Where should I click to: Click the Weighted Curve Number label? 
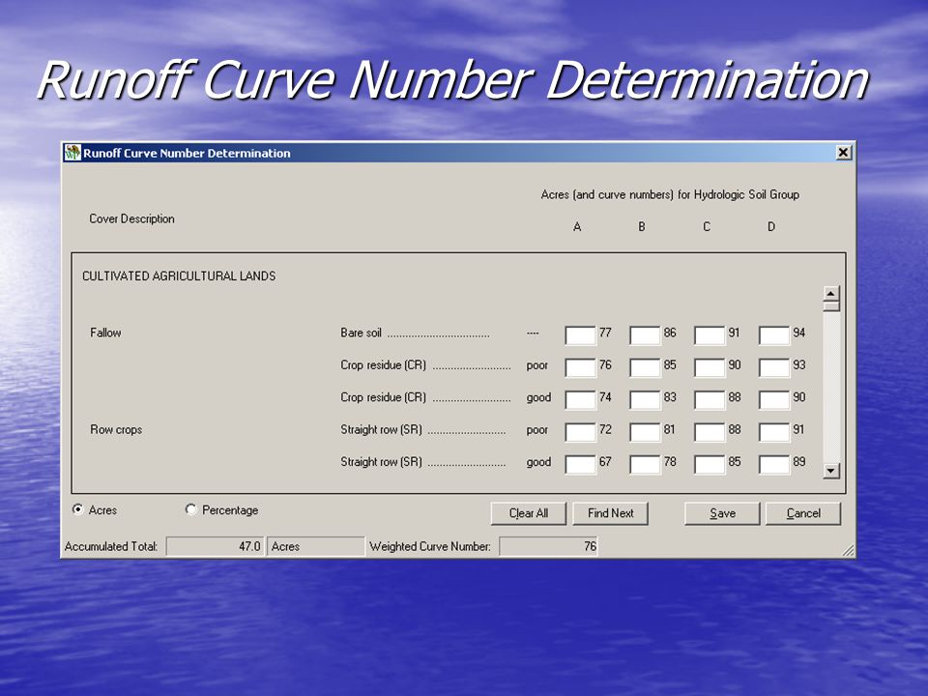click(x=430, y=546)
